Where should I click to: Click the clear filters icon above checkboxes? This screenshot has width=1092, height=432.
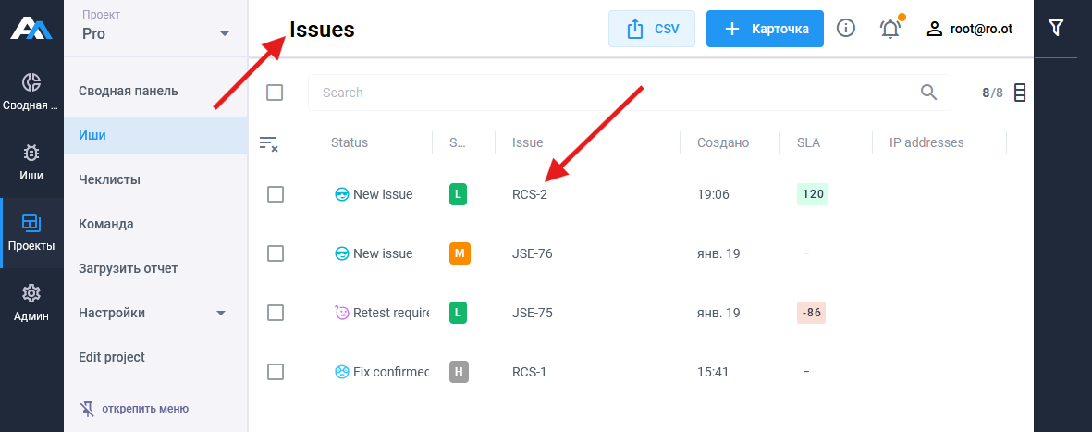[269, 143]
